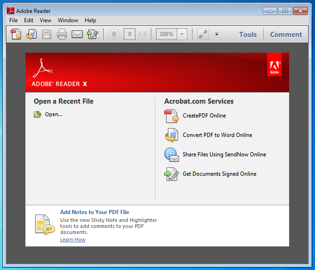315x270 pixels.
Task: Click the 100% zoom value field
Action: pos(167,34)
